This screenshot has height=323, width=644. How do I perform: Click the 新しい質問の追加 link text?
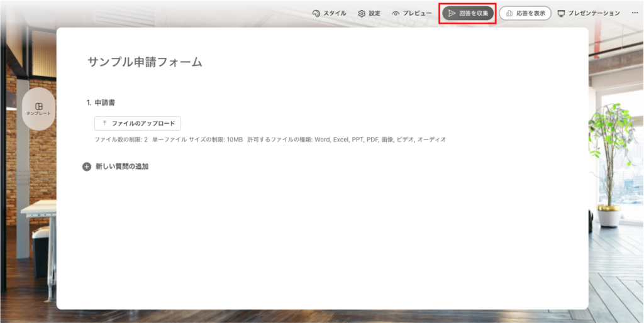pos(122,167)
